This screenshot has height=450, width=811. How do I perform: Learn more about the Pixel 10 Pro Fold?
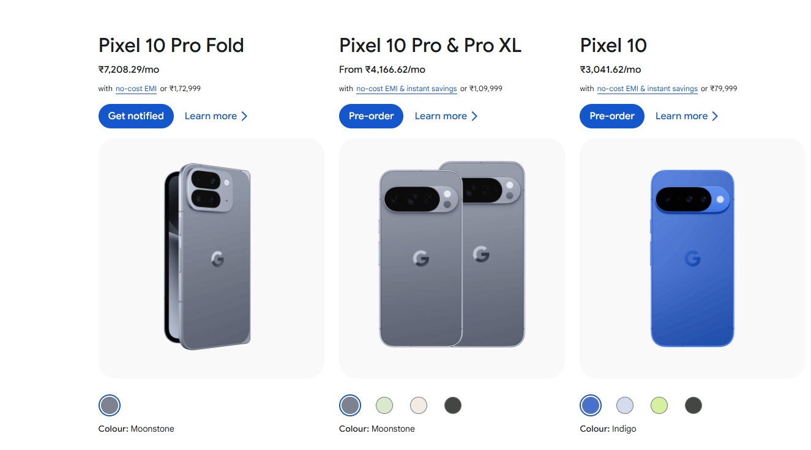(211, 116)
